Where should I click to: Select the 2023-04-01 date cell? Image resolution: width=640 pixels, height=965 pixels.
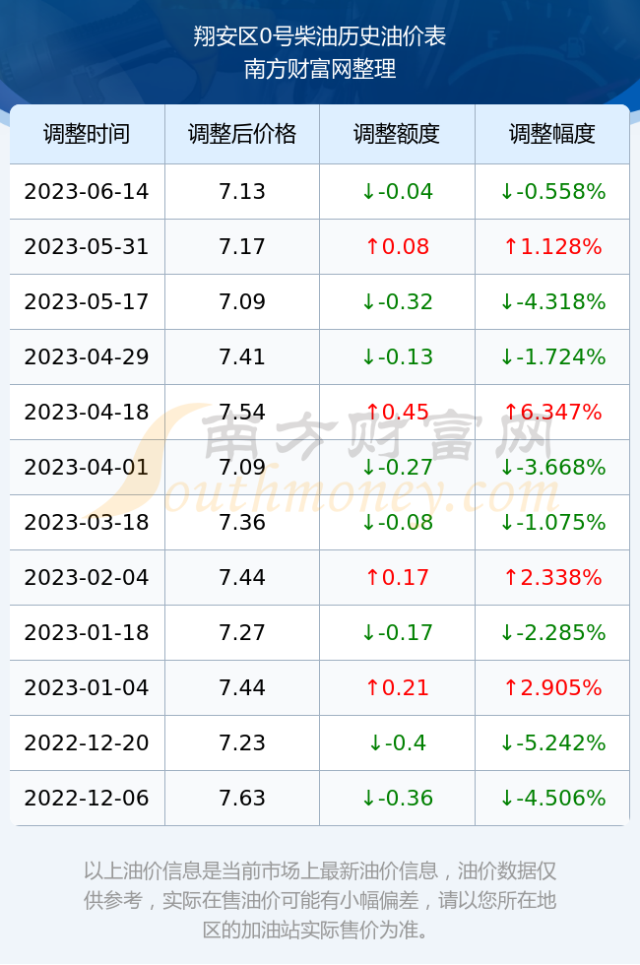[x=87, y=467]
